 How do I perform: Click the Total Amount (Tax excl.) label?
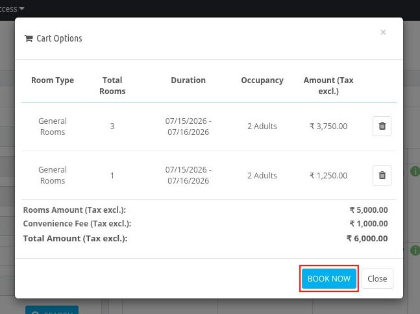(x=75, y=238)
